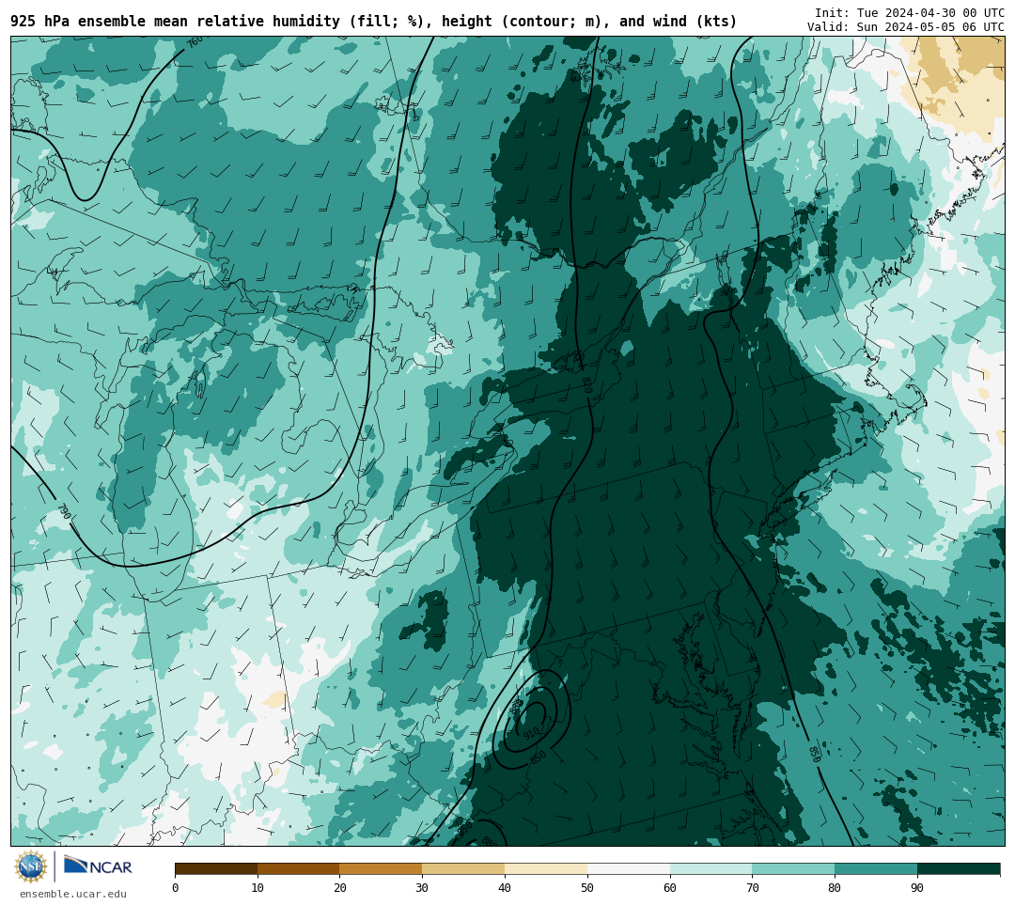Click colorbar tick label 50
Viewport: 1015px width, 905px height.
[x=587, y=887]
